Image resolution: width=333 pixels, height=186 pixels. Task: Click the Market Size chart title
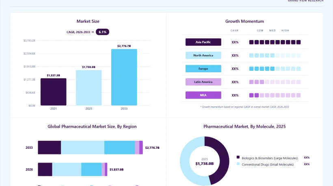point(88,21)
